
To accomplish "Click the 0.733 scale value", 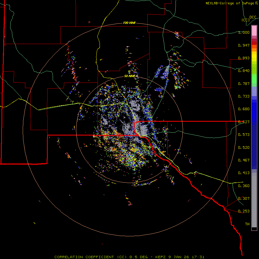I will [244, 96].
